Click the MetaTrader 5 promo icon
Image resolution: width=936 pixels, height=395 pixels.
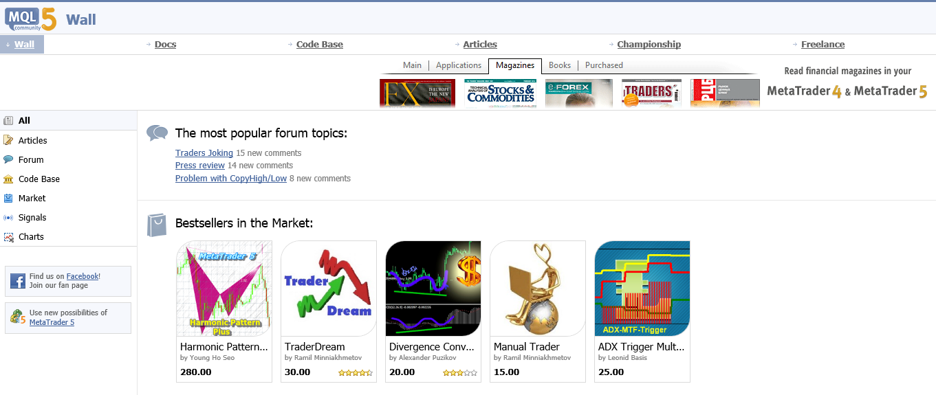[x=18, y=317]
